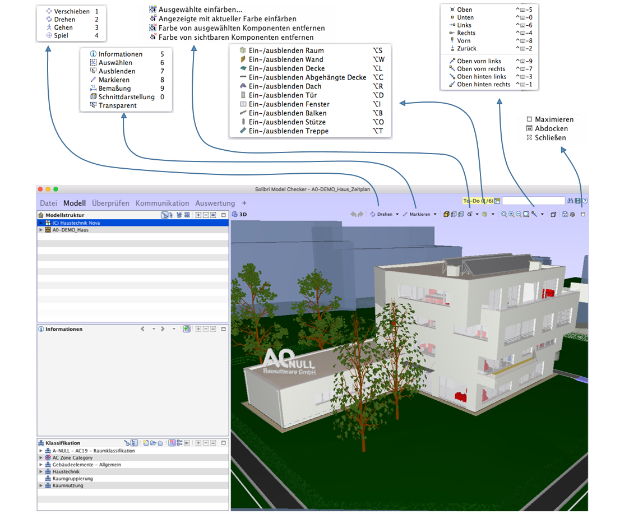
Task: Click the undo view arrow in 3D toolbar
Action: (353, 215)
